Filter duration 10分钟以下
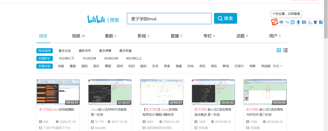The image size is (328, 131). [x=67, y=58]
